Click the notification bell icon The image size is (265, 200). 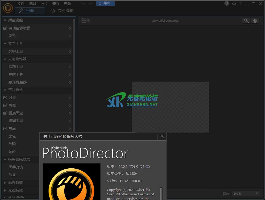[x=227, y=3]
